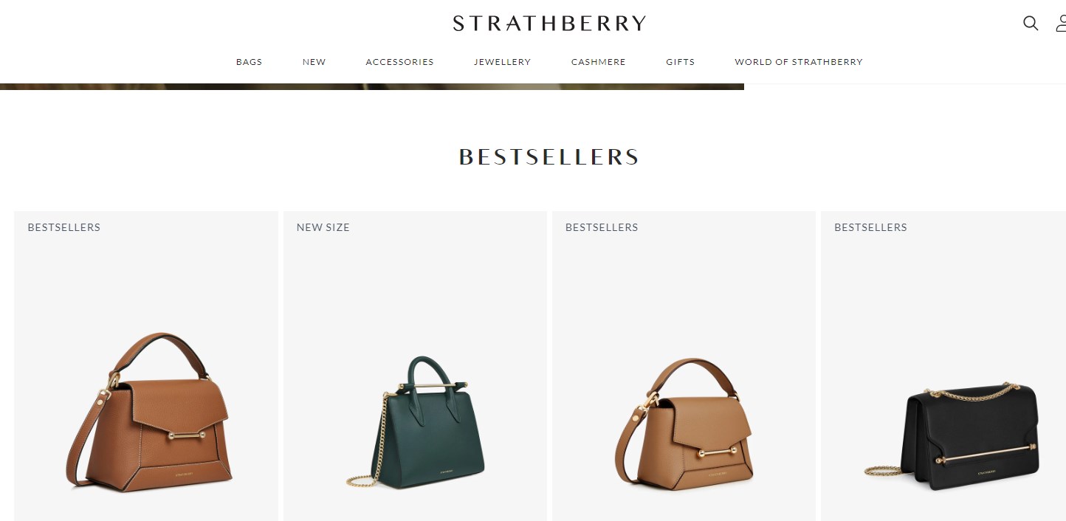The width and height of the screenshot is (1066, 521).
Task: Open the search magnifier icon
Action: tap(1031, 23)
